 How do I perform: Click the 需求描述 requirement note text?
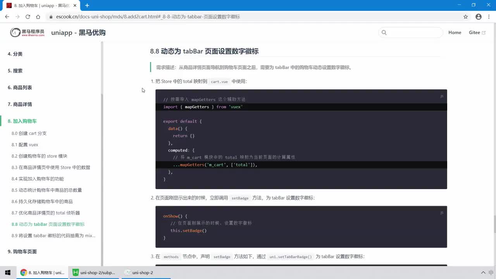[254, 67]
